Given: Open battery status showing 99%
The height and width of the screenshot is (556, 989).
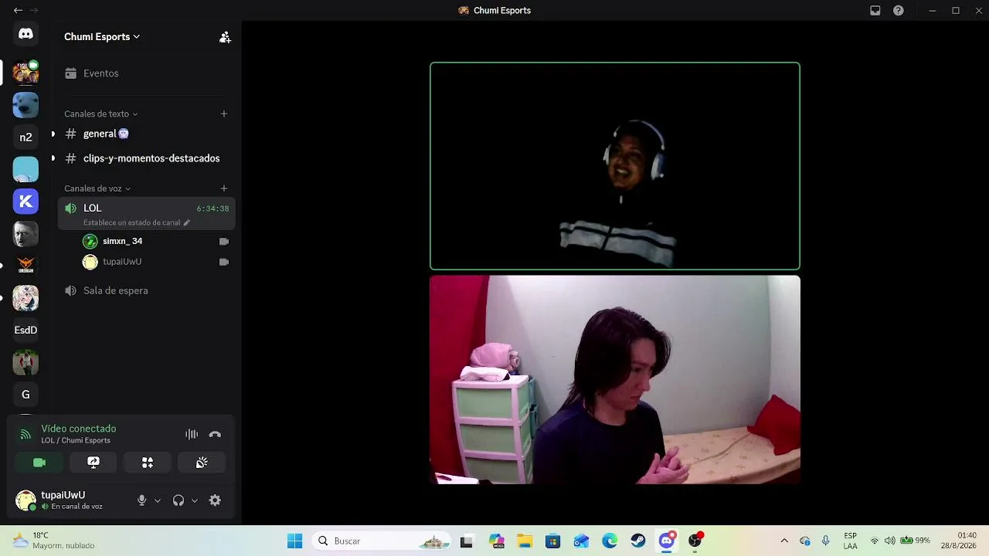Looking at the screenshot, I should [915, 541].
